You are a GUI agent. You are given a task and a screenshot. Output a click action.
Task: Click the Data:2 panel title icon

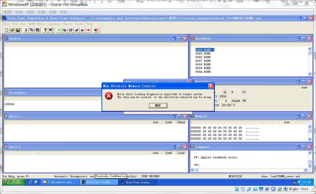(x=6, y=147)
